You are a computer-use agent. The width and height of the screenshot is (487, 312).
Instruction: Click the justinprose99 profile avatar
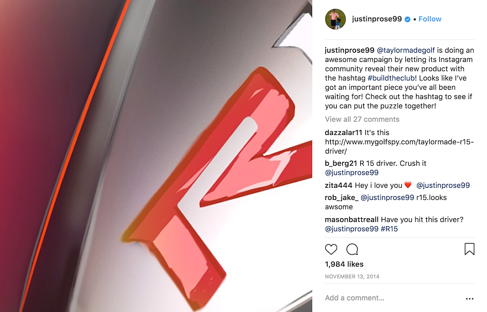click(x=335, y=19)
